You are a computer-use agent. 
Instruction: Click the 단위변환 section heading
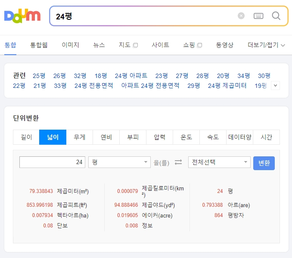point(26,118)
